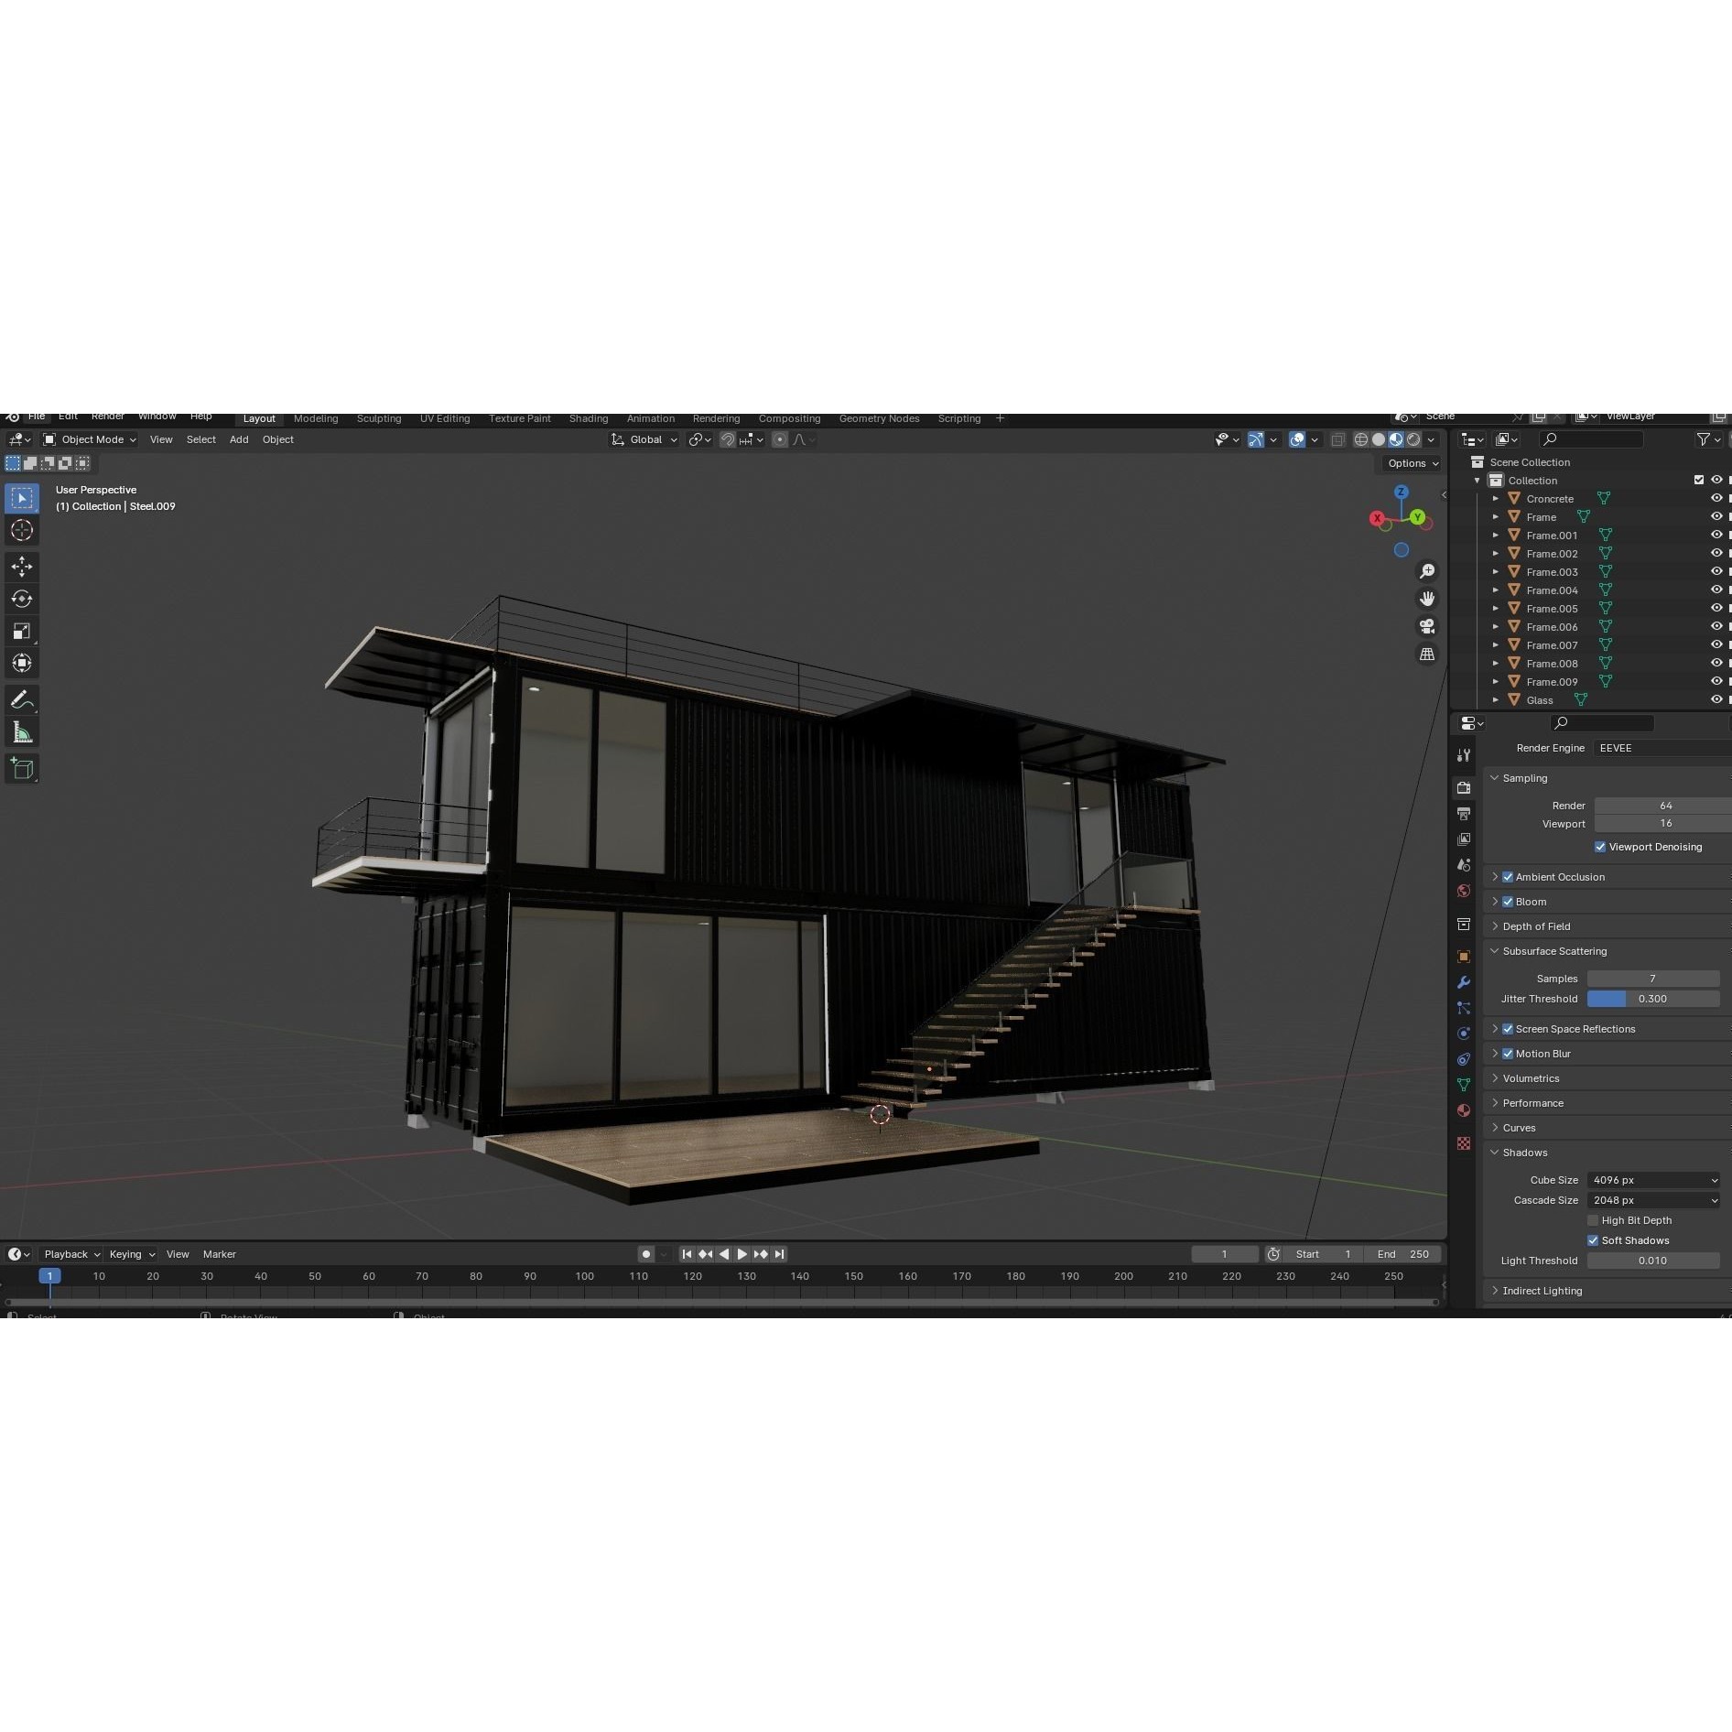Screen dimensions: 1732x1732
Task: Open the Measure tool
Action: pos(22,731)
